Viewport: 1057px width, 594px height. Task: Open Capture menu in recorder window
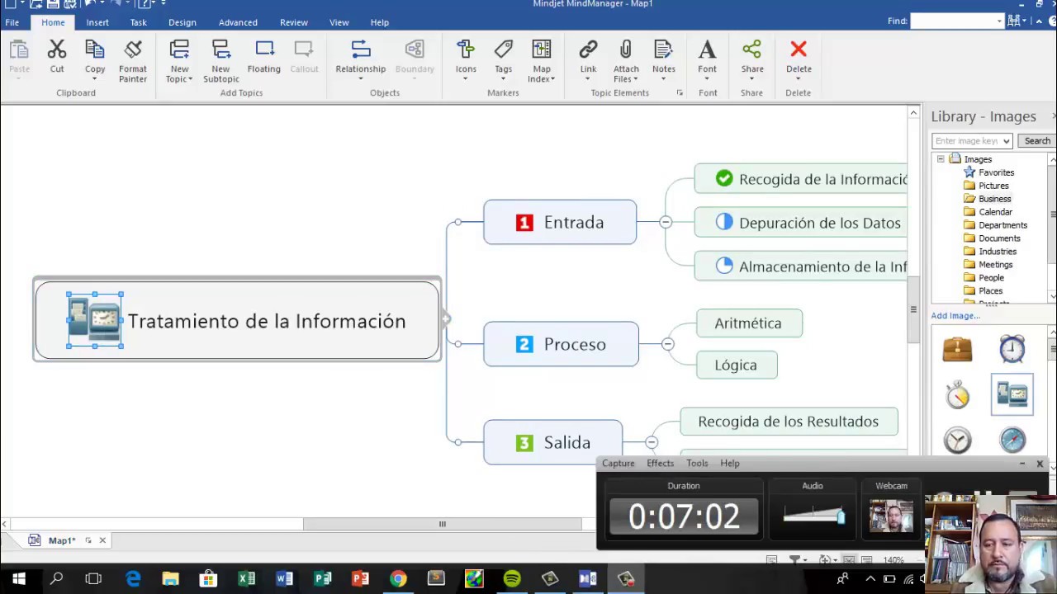pos(619,463)
